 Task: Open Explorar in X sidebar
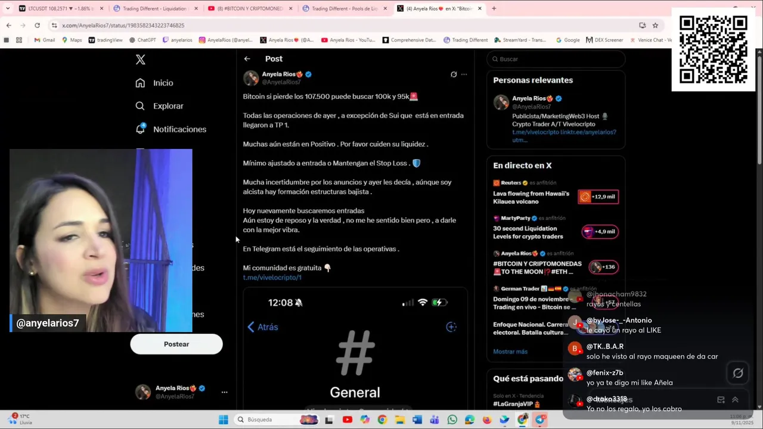click(x=159, y=106)
